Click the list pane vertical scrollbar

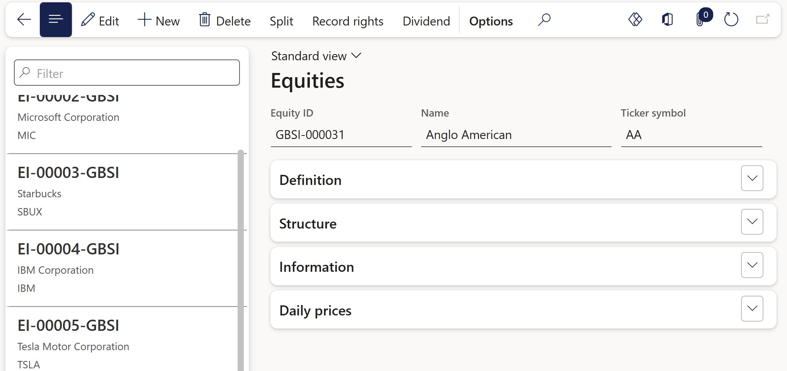[241, 260]
